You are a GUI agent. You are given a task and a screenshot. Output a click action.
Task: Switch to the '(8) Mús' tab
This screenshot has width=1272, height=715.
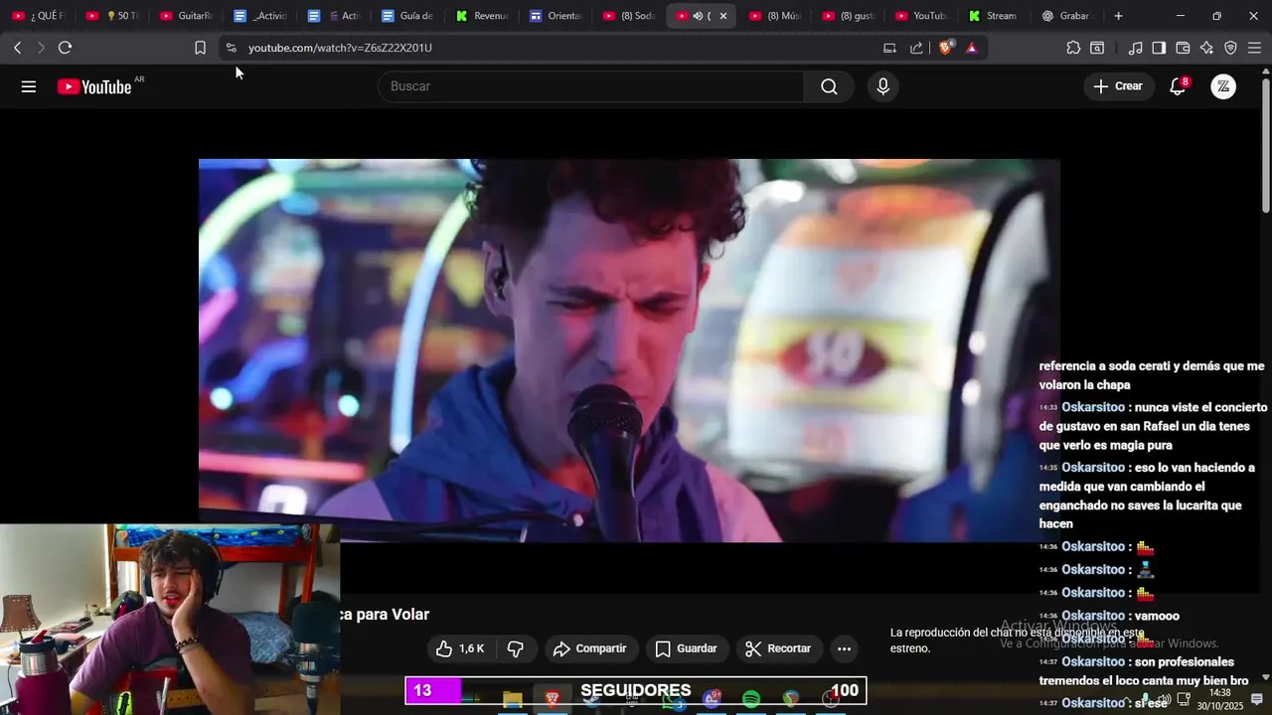click(775, 16)
